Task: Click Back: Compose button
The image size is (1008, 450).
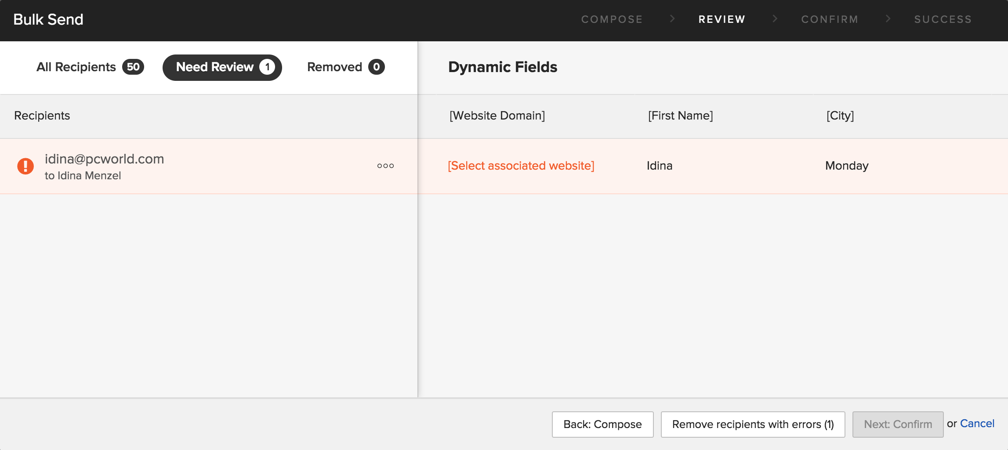Action: point(603,424)
